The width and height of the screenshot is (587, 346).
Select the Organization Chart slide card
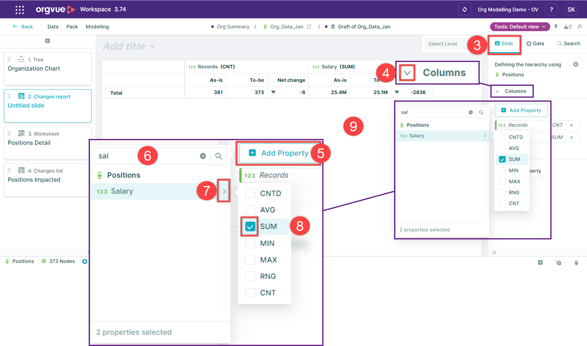[48, 69]
